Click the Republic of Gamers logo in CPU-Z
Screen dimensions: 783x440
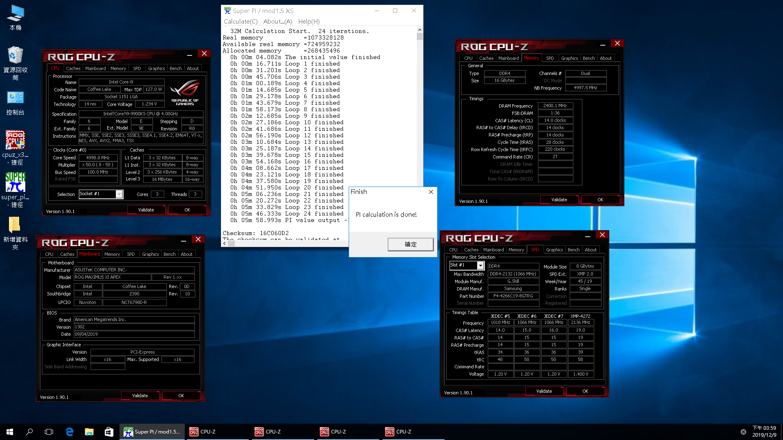click(185, 92)
